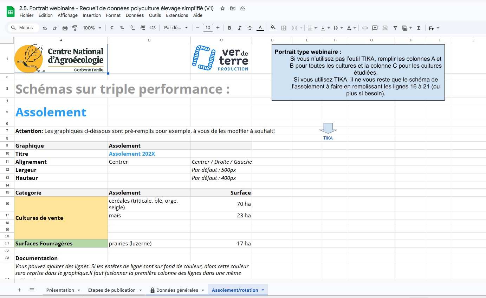Open the borders tool in toolbar
This screenshot has width=486, height=298.
284,28
